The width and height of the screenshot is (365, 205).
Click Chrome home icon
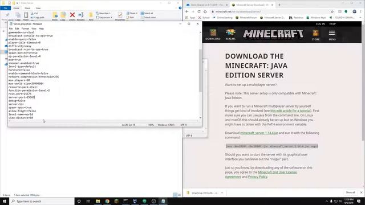coord(205,11)
